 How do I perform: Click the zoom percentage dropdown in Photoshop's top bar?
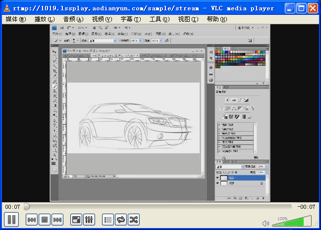pyautogui.click(x=82, y=28)
